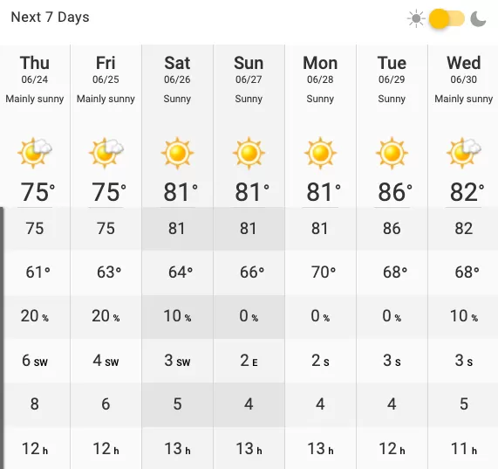Click Friday's mainly sunny weather icon
This screenshot has width=498, height=469.
(106, 153)
